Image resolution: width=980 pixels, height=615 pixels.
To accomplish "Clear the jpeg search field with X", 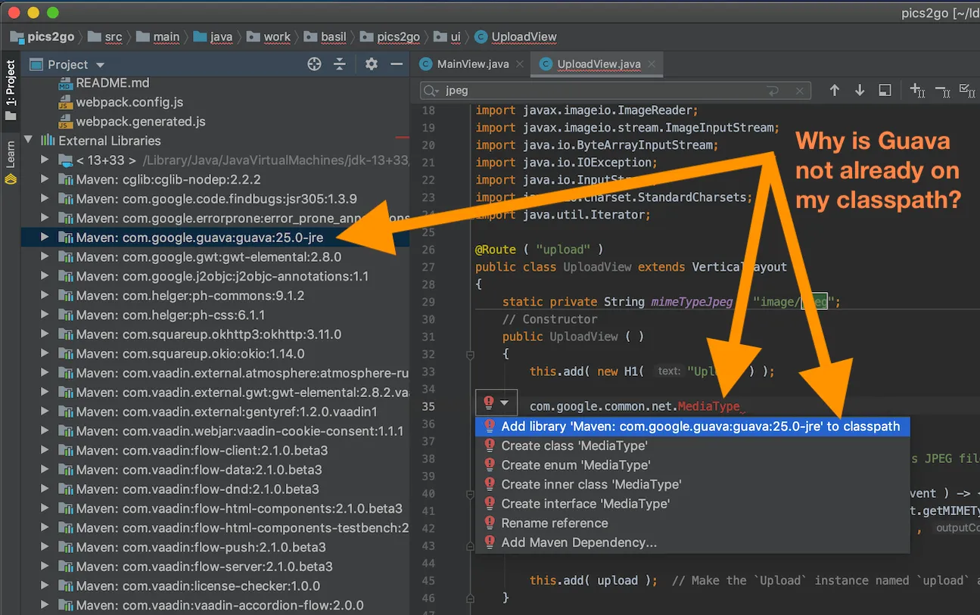I will (799, 91).
